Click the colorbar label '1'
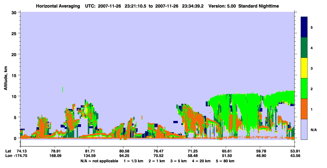 point(312,109)
